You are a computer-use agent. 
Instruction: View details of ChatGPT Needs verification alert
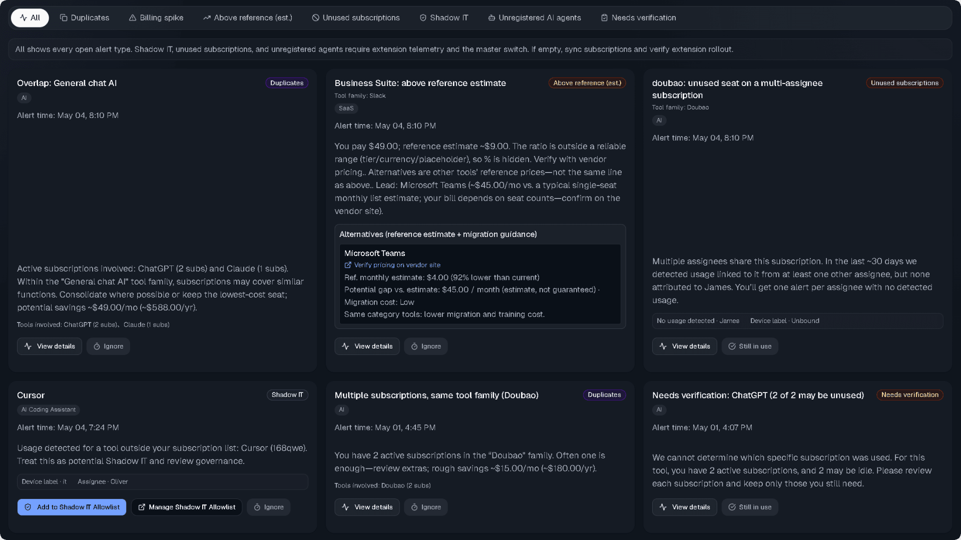(684, 507)
